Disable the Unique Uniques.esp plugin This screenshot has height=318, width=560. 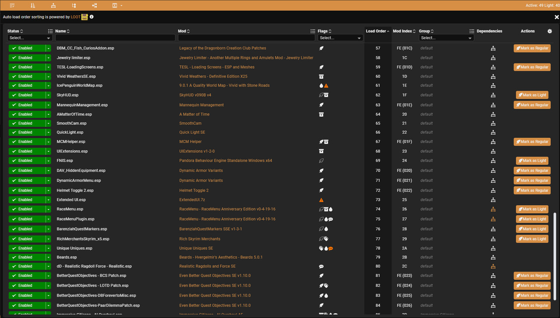pos(27,248)
